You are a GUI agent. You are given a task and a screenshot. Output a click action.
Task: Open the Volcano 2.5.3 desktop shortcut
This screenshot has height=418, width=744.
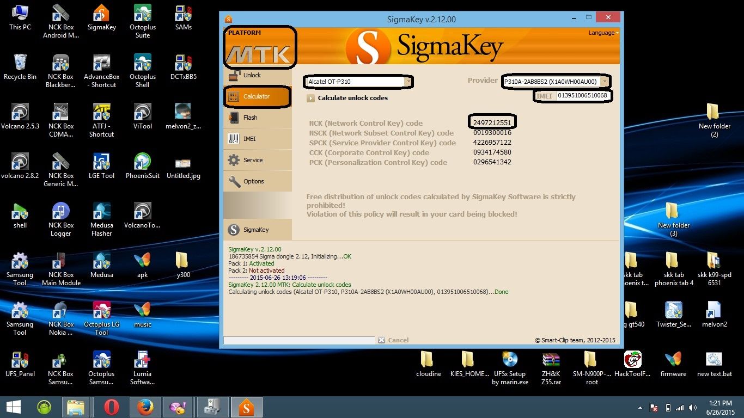pos(20,116)
